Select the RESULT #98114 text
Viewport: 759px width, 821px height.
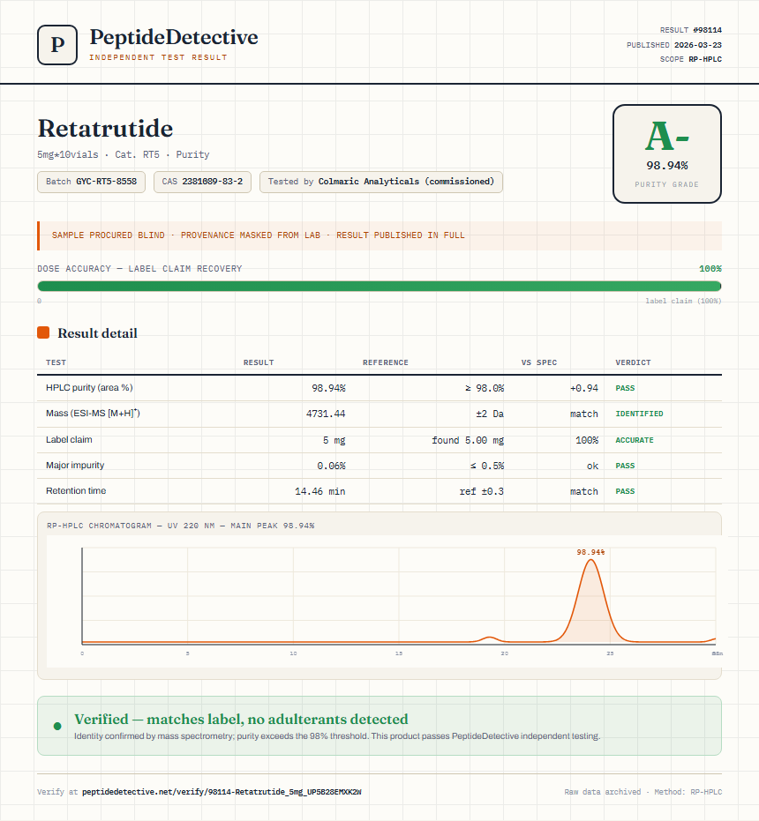[690, 30]
